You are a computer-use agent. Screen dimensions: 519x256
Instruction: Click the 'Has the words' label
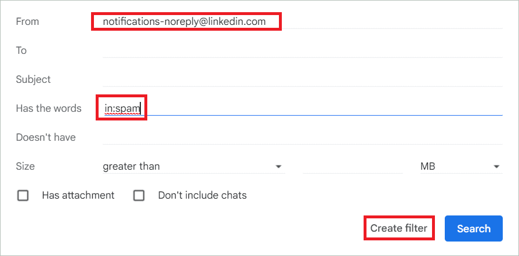(x=49, y=108)
